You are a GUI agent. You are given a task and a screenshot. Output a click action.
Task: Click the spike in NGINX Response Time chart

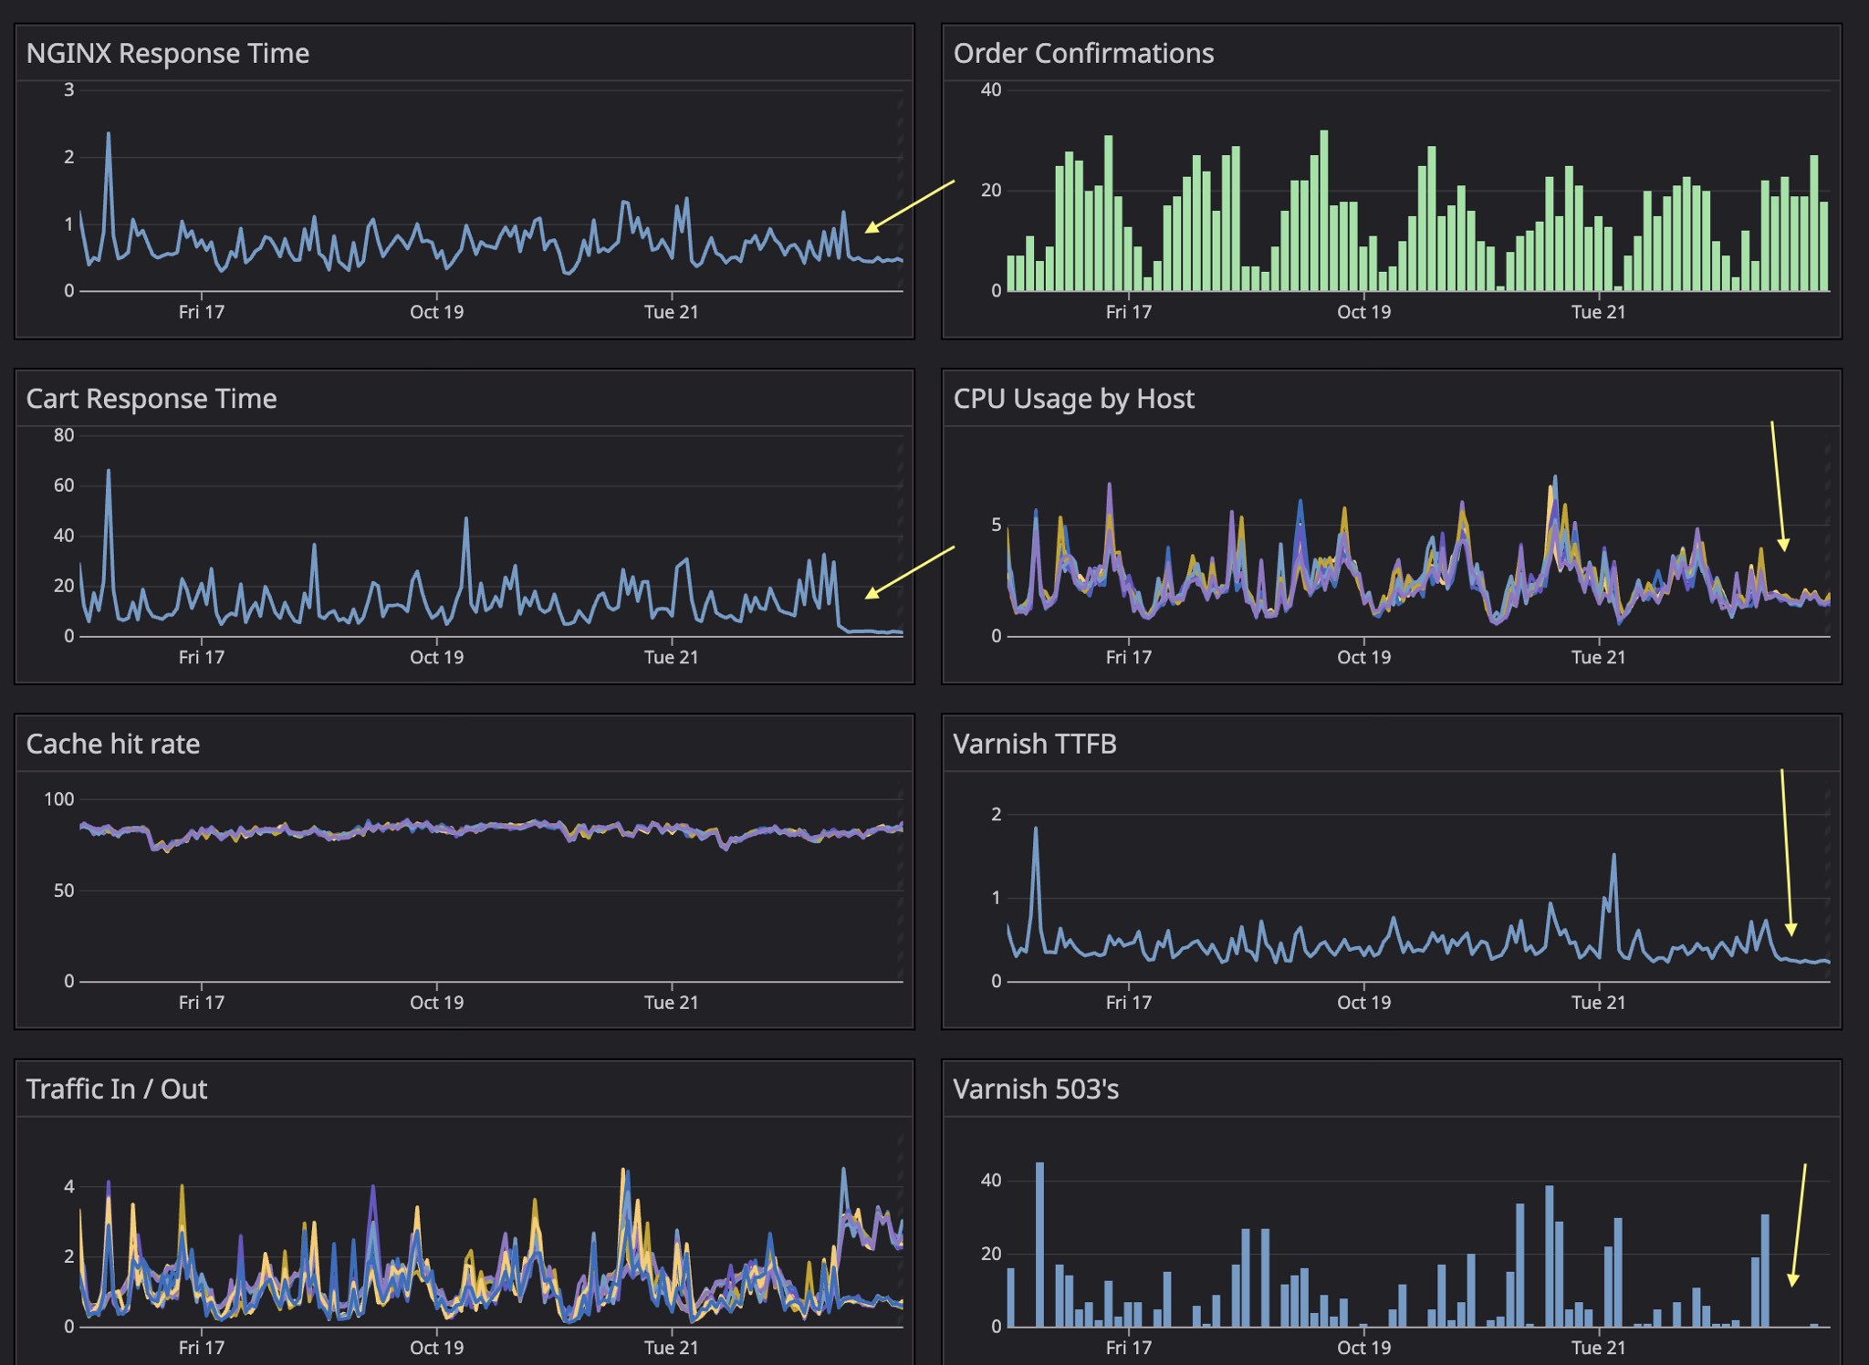109,137
